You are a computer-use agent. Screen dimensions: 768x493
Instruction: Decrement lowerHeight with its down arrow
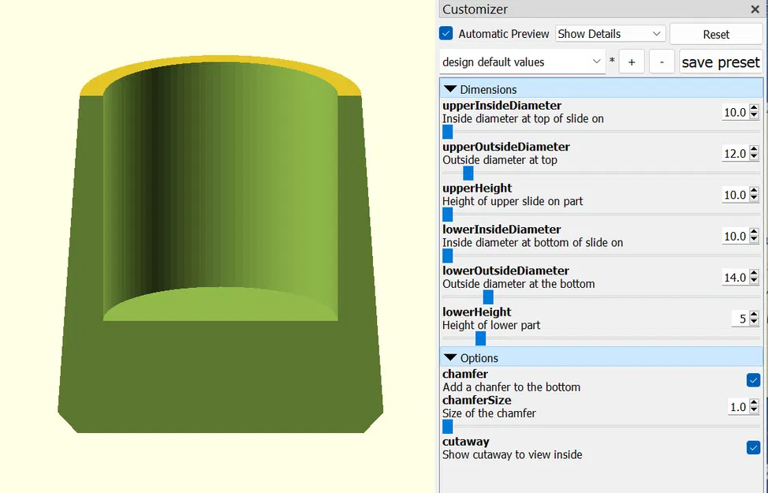click(754, 322)
